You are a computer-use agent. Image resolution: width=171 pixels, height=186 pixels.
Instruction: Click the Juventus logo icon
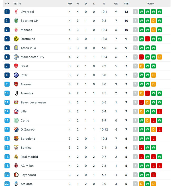[16, 93]
